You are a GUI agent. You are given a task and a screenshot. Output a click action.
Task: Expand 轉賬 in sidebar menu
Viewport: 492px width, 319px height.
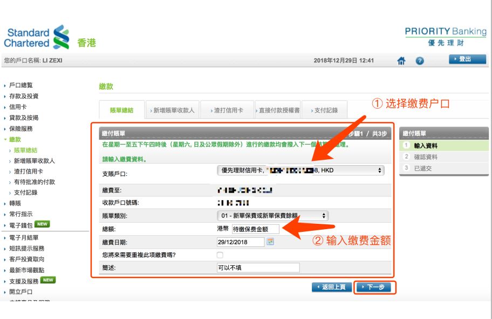point(15,203)
